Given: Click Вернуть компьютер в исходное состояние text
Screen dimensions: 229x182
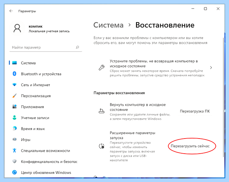Looking at the screenshot, I should [x=137, y=107].
